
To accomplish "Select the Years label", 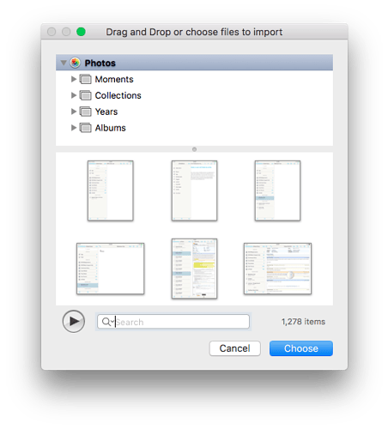I will click(106, 112).
